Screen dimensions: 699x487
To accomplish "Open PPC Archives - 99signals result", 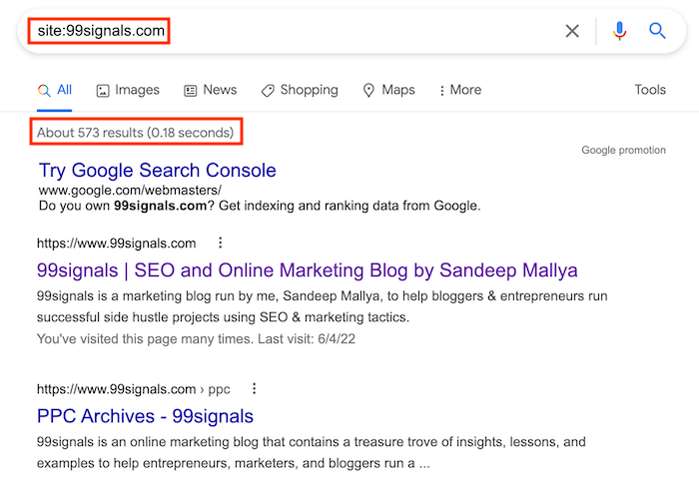I will [x=145, y=416].
